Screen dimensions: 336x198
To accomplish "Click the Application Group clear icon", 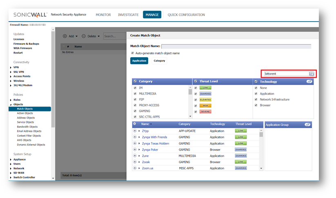I will click(307, 124).
